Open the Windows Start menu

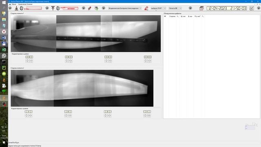tap(4, 2)
